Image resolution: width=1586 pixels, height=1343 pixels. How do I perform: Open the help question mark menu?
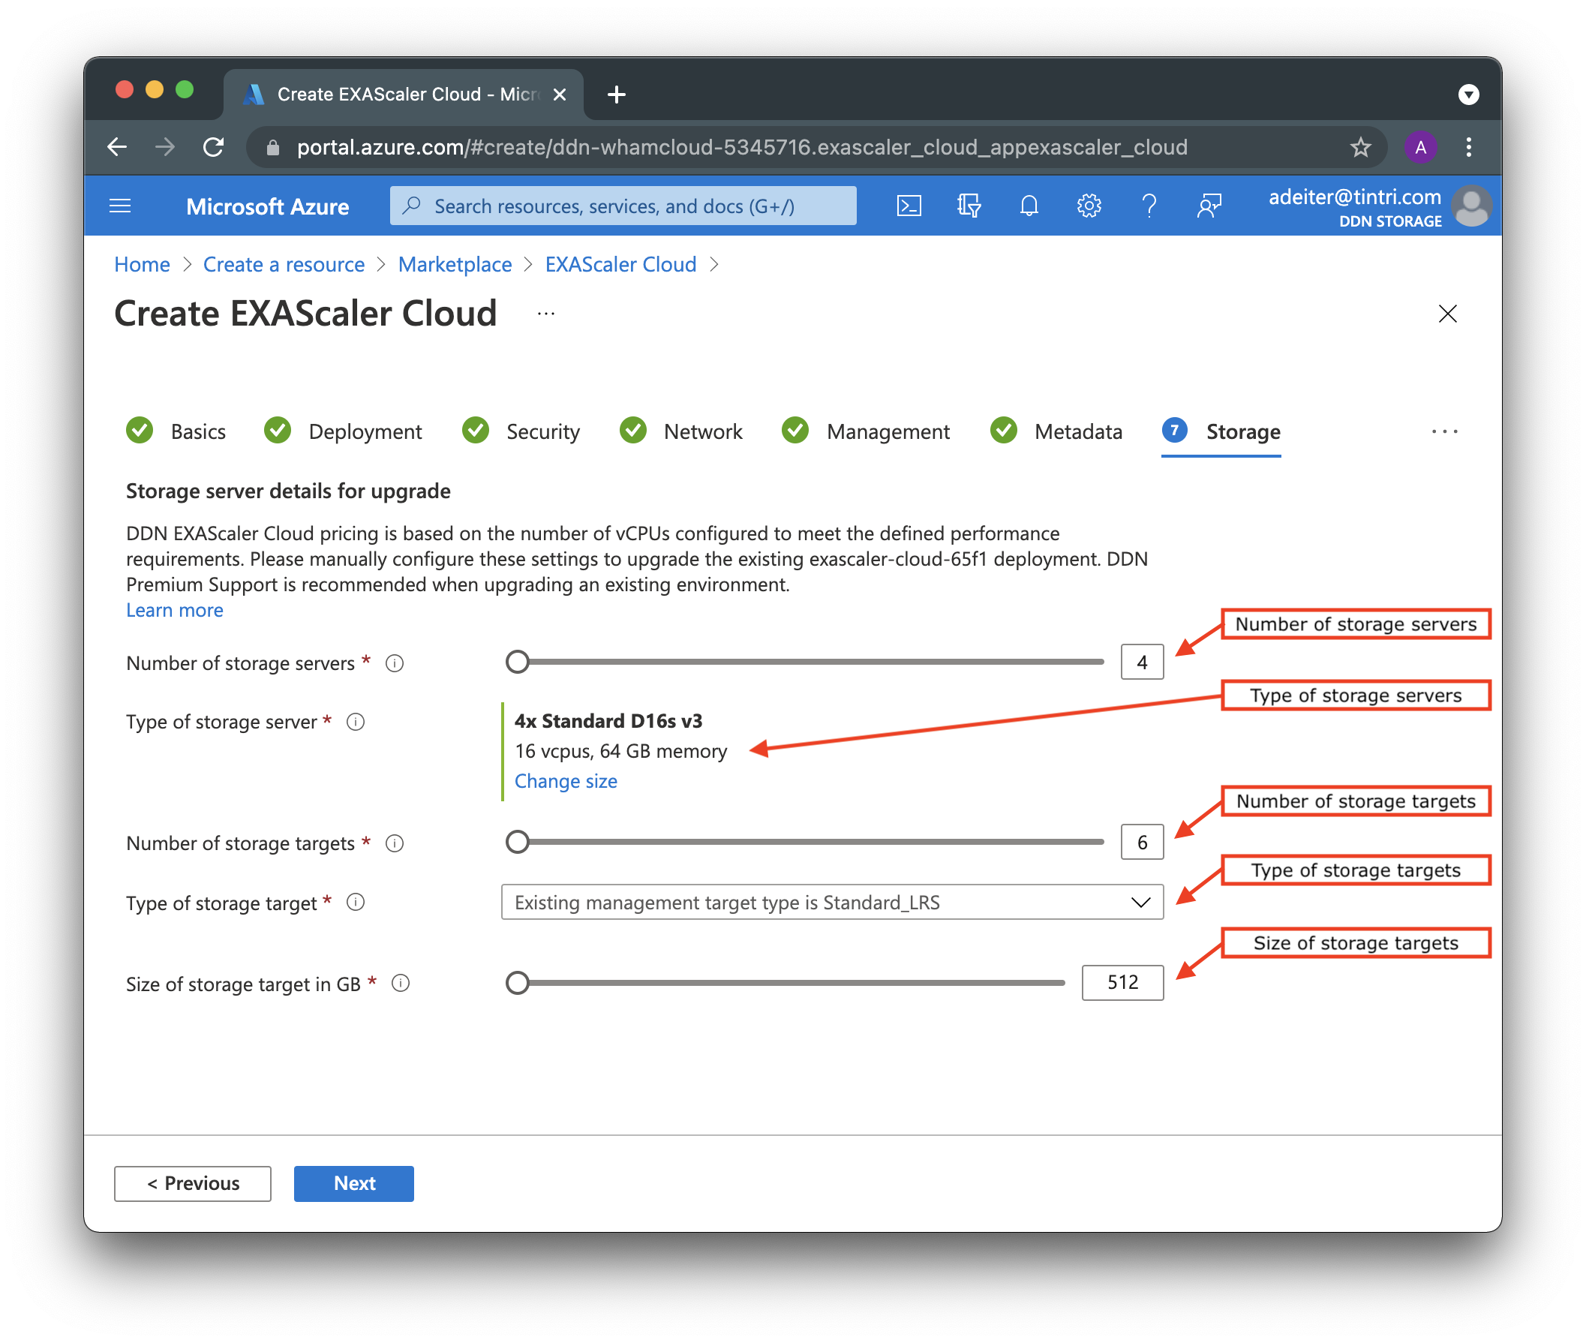tap(1149, 206)
